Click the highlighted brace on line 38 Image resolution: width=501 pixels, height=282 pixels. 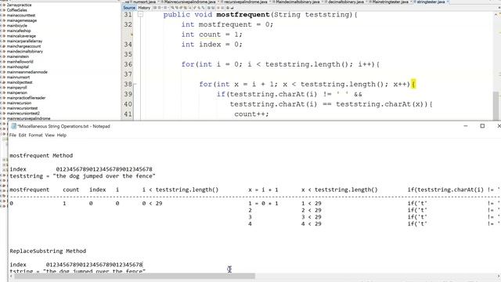tap(413, 85)
